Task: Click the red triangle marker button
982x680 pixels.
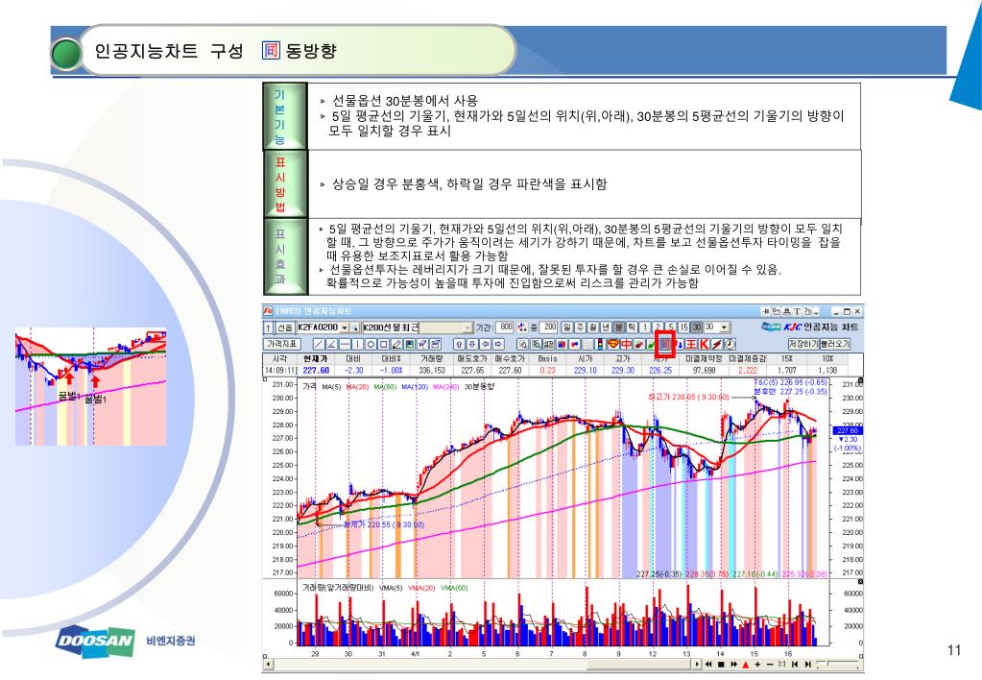Action: tap(746, 665)
